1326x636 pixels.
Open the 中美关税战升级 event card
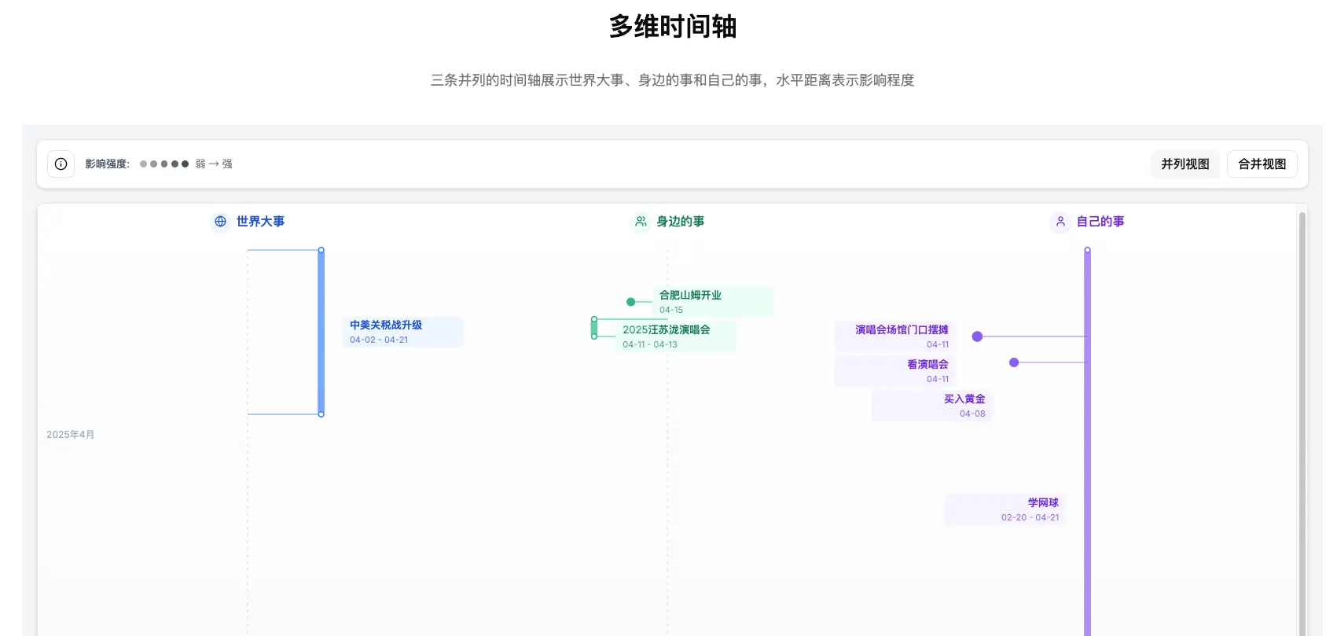(x=402, y=332)
